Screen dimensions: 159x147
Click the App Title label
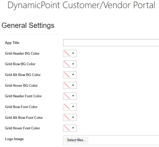(x=12, y=43)
